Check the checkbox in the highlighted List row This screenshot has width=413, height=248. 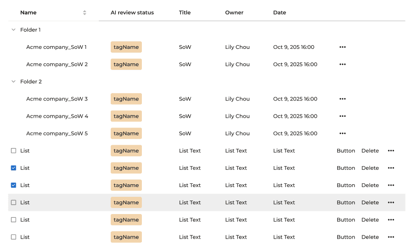(13, 202)
